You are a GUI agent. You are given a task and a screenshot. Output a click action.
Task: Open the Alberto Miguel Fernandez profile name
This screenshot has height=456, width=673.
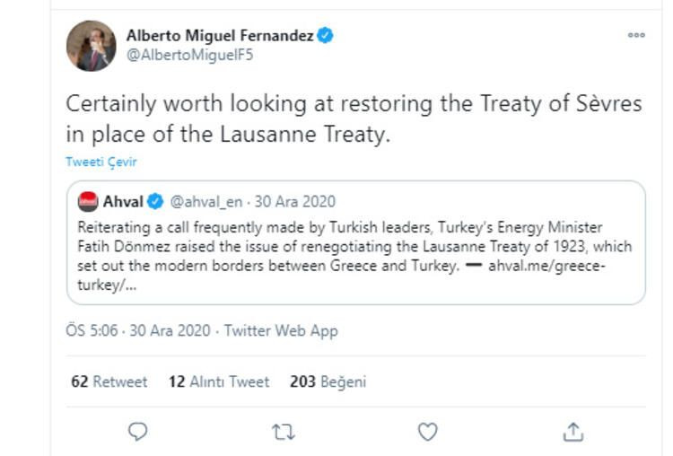coord(221,36)
